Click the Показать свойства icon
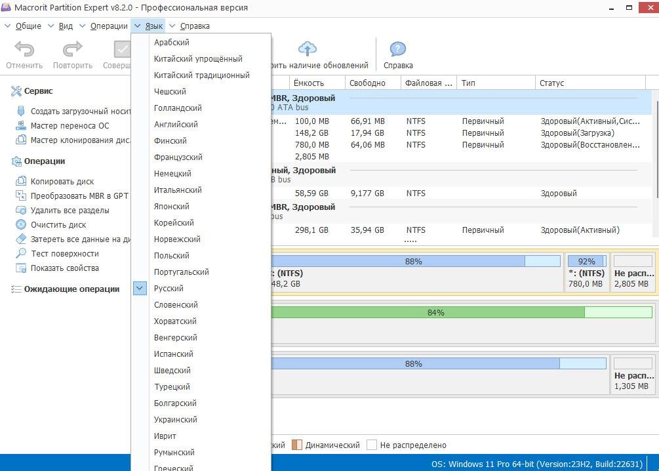Screen dimensions: 659x471 pos(20,268)
